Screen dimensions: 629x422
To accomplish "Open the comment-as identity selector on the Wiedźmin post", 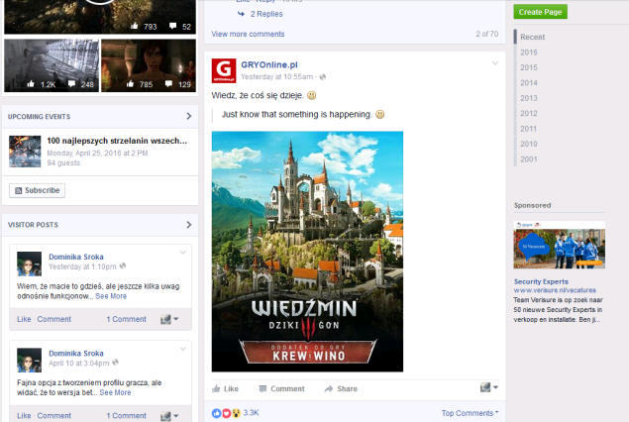I will (x=489, y=387).
